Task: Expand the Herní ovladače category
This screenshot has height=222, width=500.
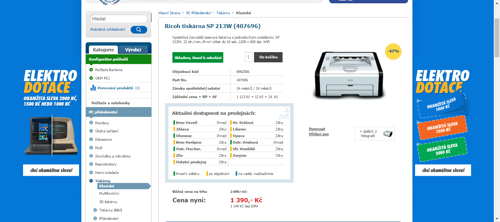Action: point(91,172)
